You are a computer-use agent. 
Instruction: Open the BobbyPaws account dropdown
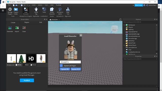click(x=153, y=5)
